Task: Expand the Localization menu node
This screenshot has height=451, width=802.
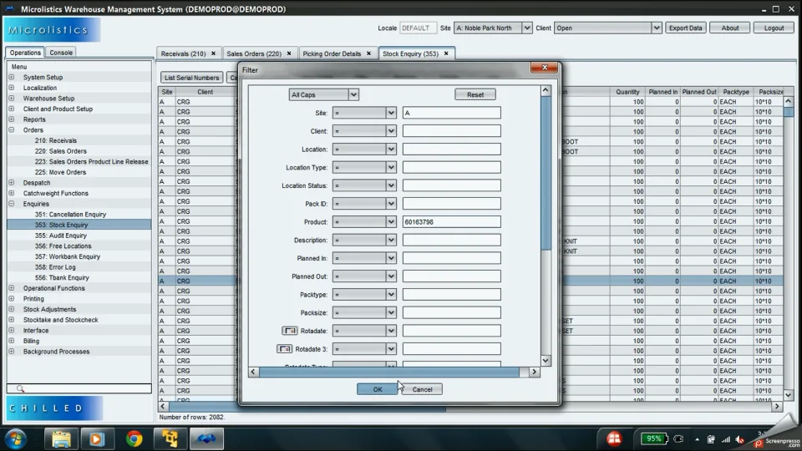Action: click(11, 88)
